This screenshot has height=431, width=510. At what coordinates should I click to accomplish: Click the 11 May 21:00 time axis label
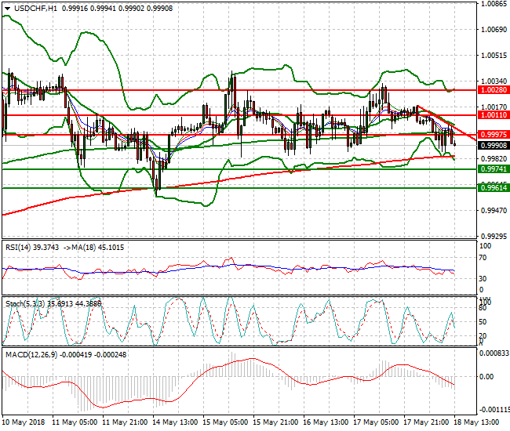pos(125,422)
